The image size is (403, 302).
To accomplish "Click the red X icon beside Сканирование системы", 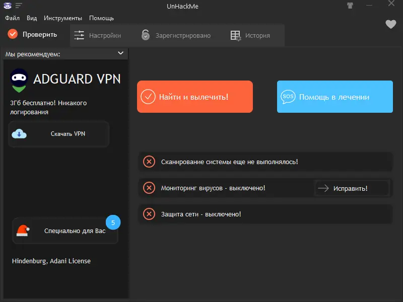I will (149, 162).
